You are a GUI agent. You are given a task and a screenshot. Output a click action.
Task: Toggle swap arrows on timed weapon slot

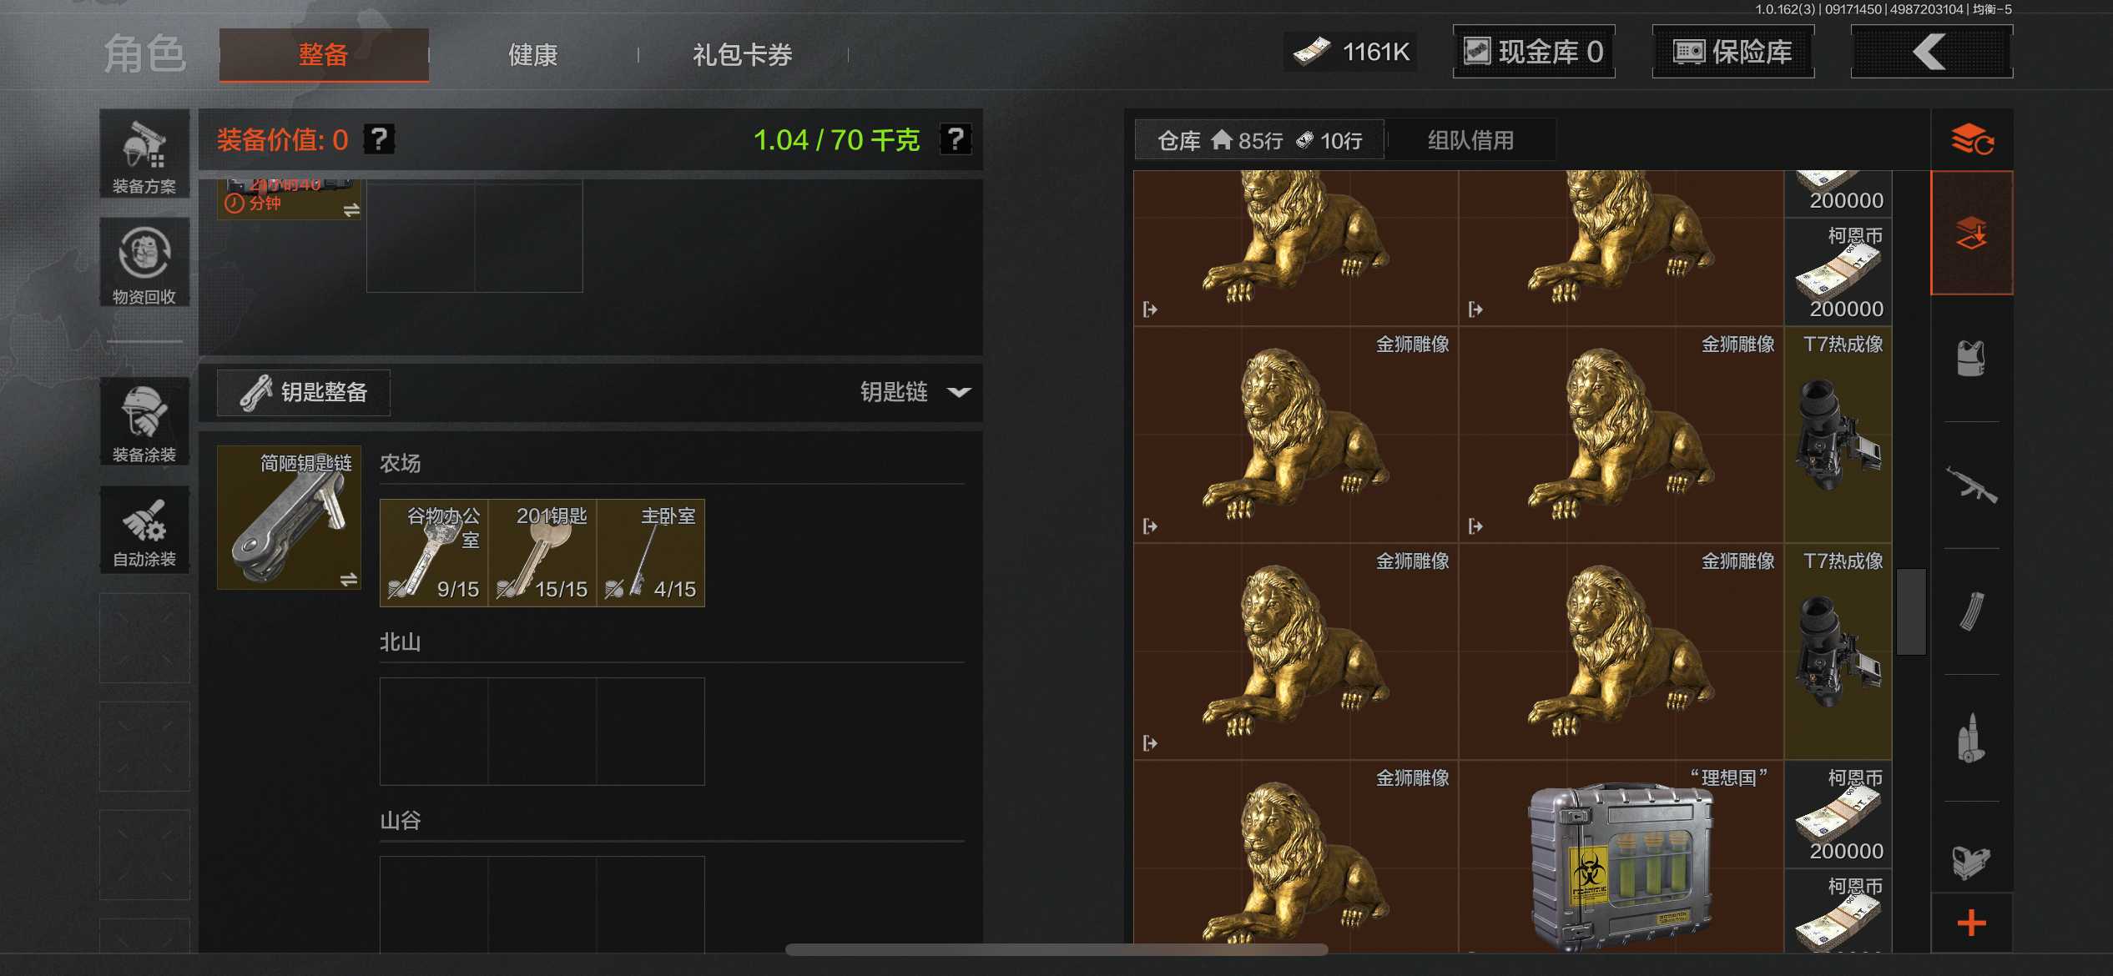[351, 210]
